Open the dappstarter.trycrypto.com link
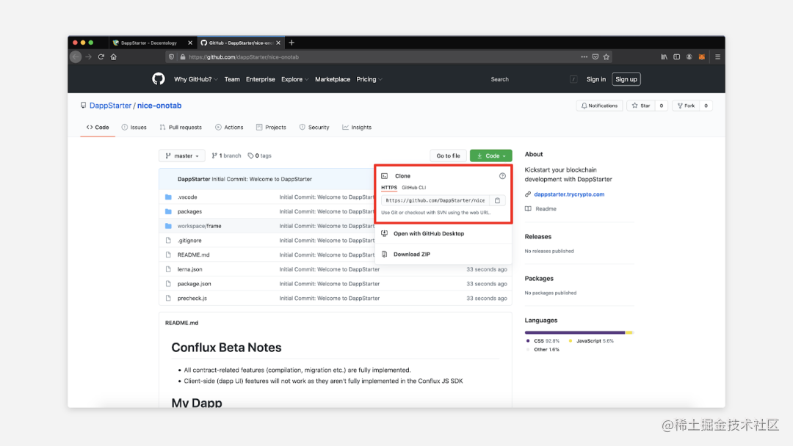The width and height of the screenshot is (793, 446). (x=569, y=194)
